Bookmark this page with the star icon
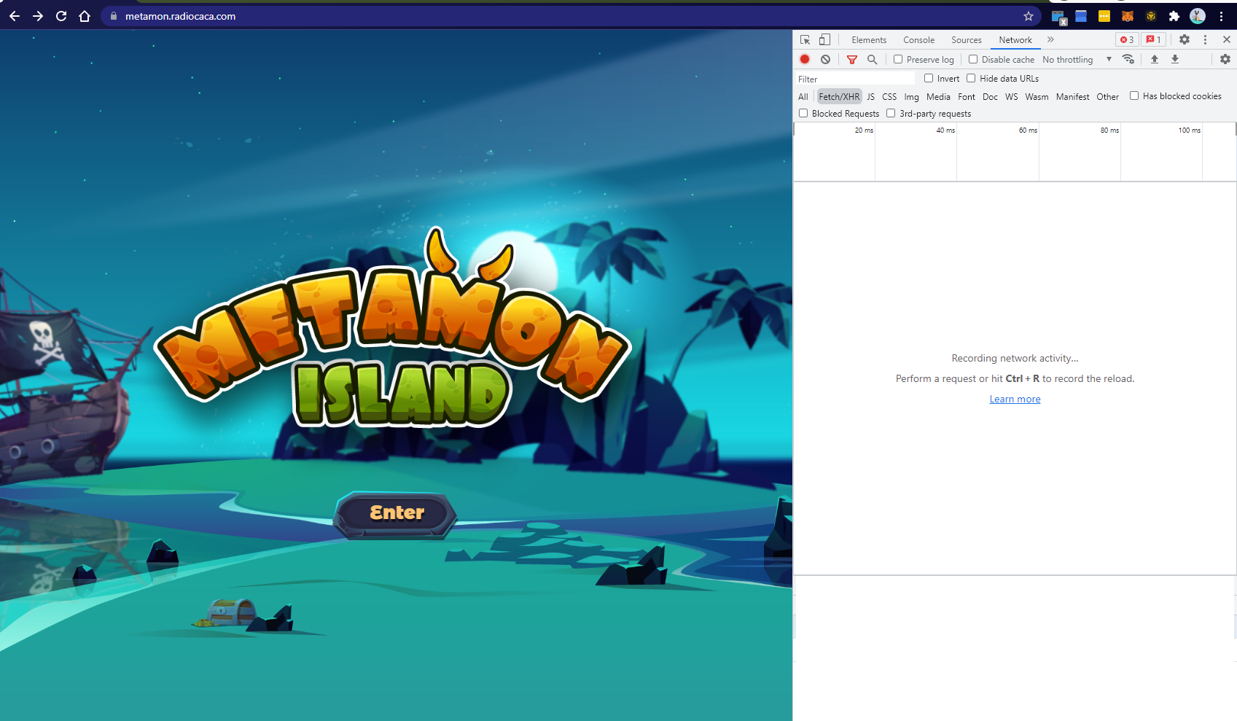Viewport: 1237px width, 721px height. pyautogui.click(x=1029, y=16)
